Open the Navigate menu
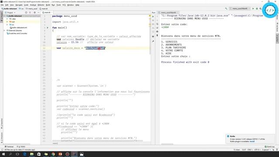Screen dimensions: 279x157 pyautogui.click(x=19, y=5)
